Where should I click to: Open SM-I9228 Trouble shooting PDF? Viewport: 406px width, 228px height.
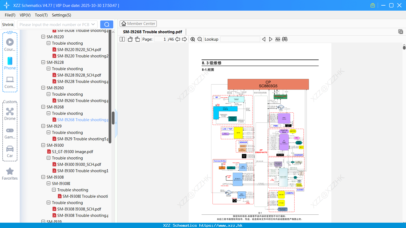click(83, 82)
